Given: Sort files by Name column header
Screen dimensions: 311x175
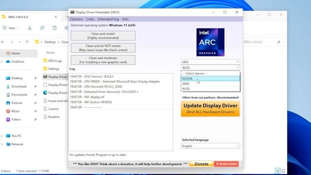Looking at the screenshot, I should (x=51, y=52).
